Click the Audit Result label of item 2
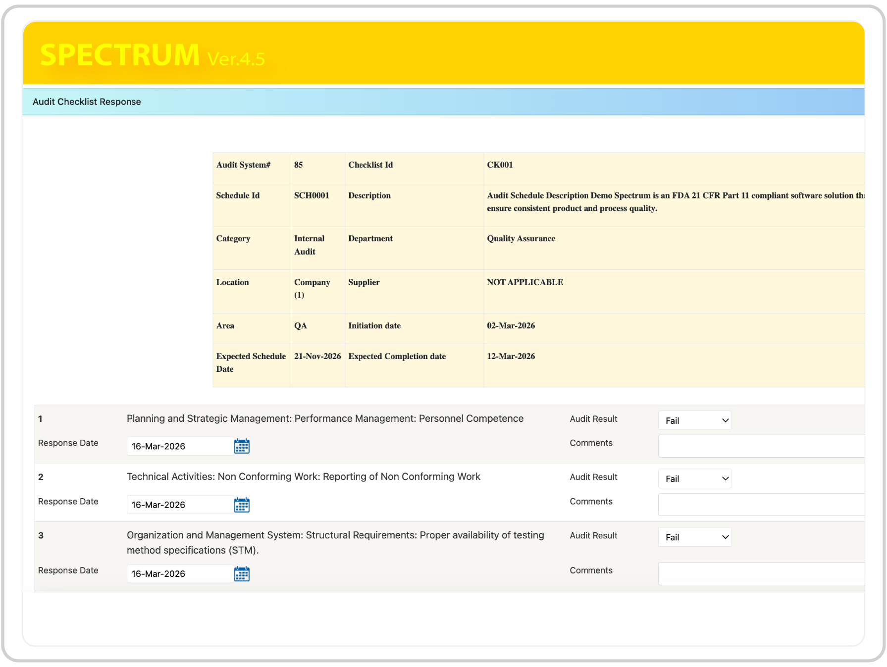 click(x=593, y=477)
